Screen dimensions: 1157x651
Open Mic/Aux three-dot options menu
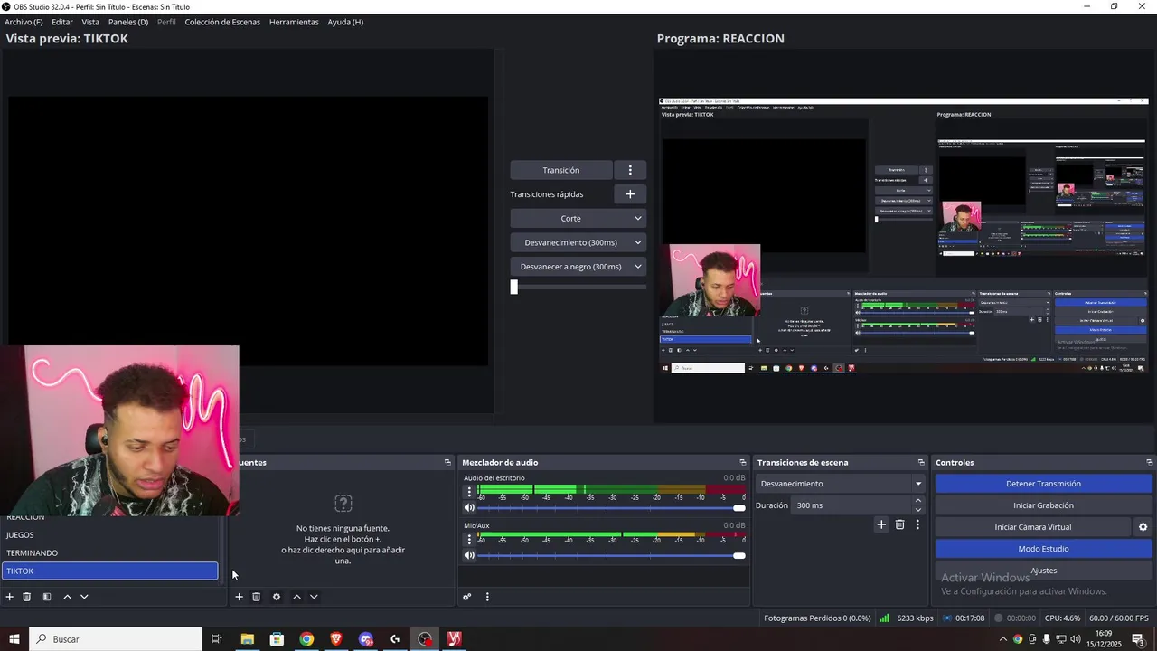tap(468, 540)
